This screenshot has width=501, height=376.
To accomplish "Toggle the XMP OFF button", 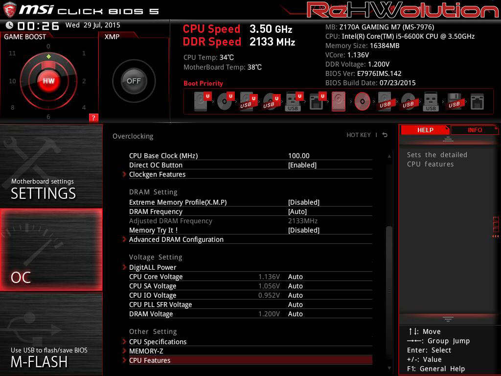I will [x=134, y=81].
